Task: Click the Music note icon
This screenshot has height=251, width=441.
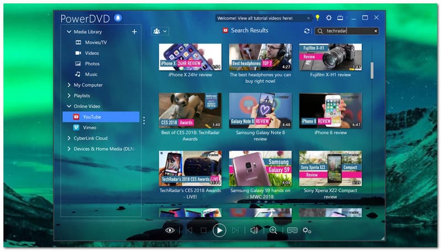Action: click(78, 74)
